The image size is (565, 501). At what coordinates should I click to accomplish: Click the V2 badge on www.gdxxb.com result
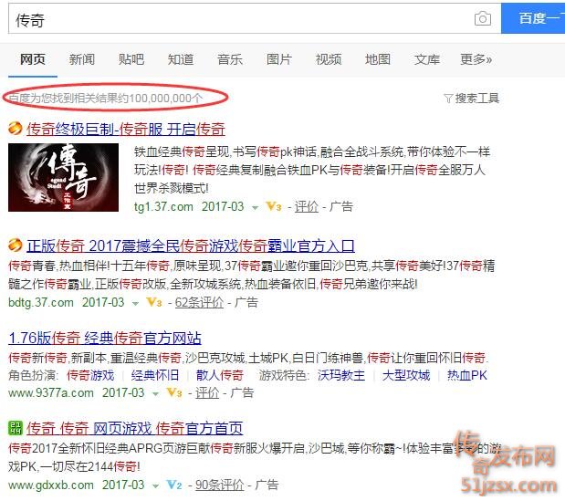click(x=174, y=485)
